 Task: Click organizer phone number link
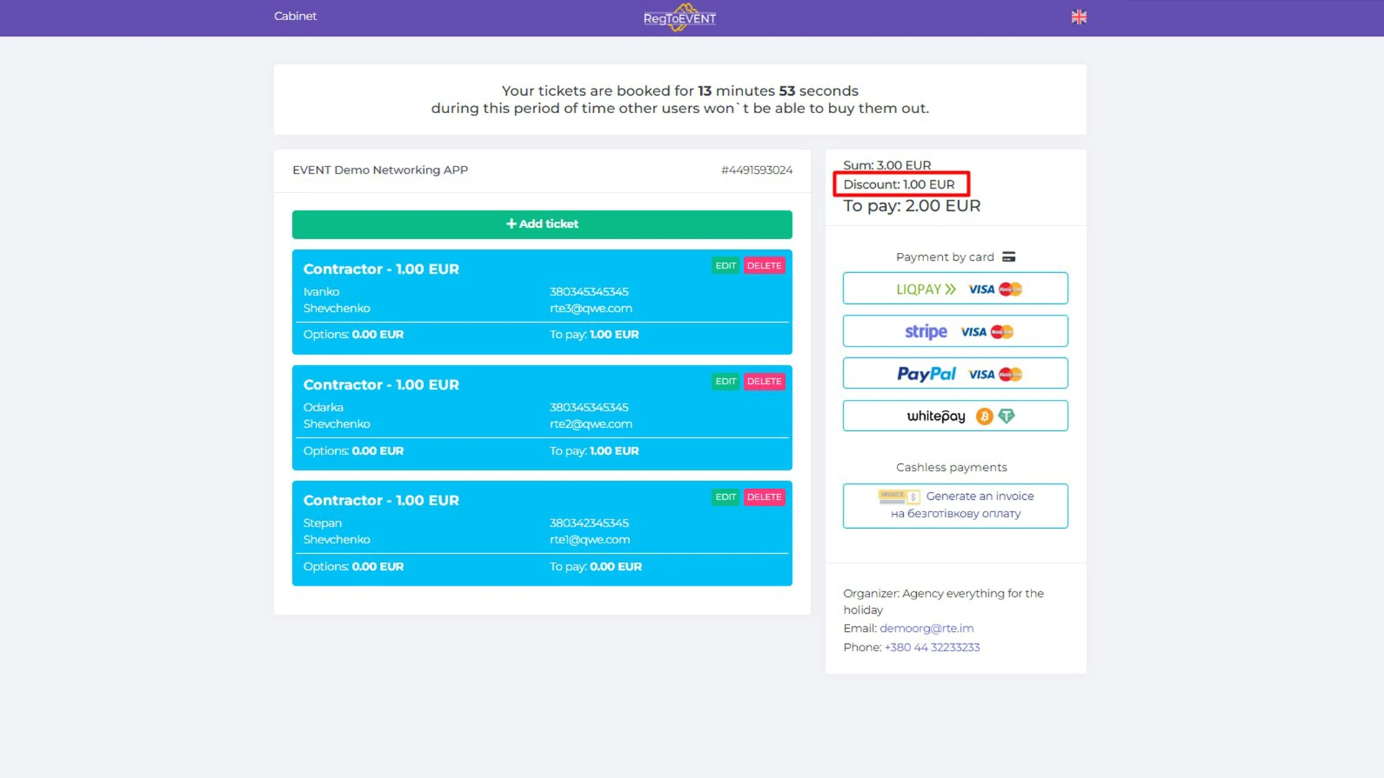tap(932, 648)
